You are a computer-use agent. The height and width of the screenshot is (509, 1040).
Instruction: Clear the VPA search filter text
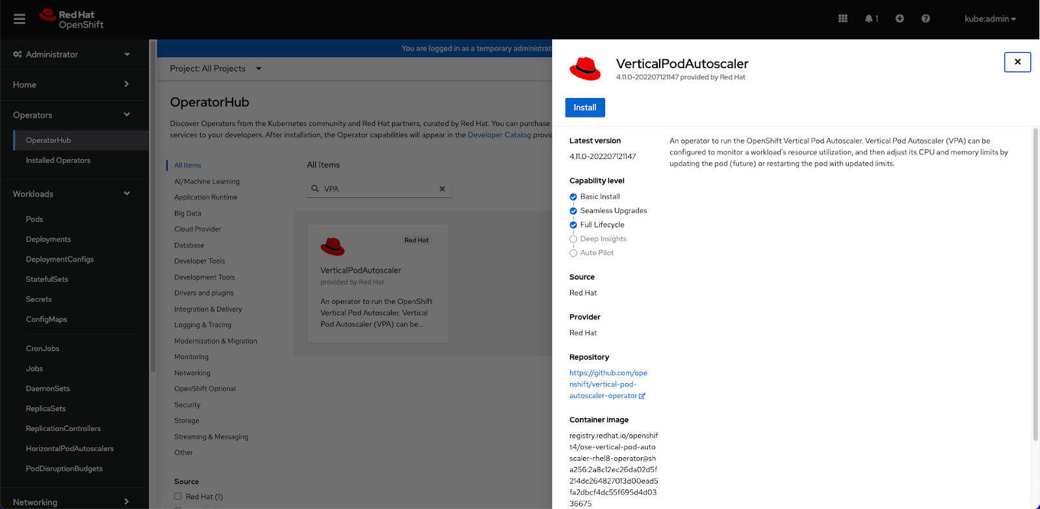[x=442, y=189]
